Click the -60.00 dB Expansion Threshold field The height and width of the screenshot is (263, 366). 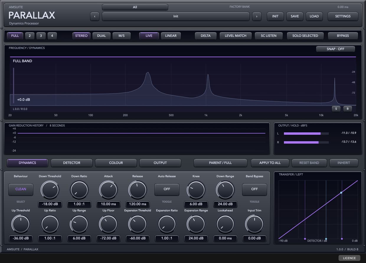(x=138, y=238)
